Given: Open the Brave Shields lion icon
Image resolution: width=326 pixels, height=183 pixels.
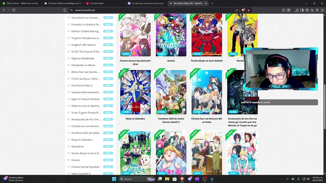Looking at the screenshot, I should [243, 10].
